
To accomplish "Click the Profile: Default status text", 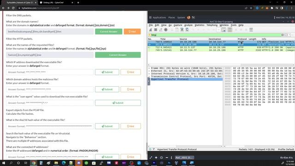I will tap(286, 149).
